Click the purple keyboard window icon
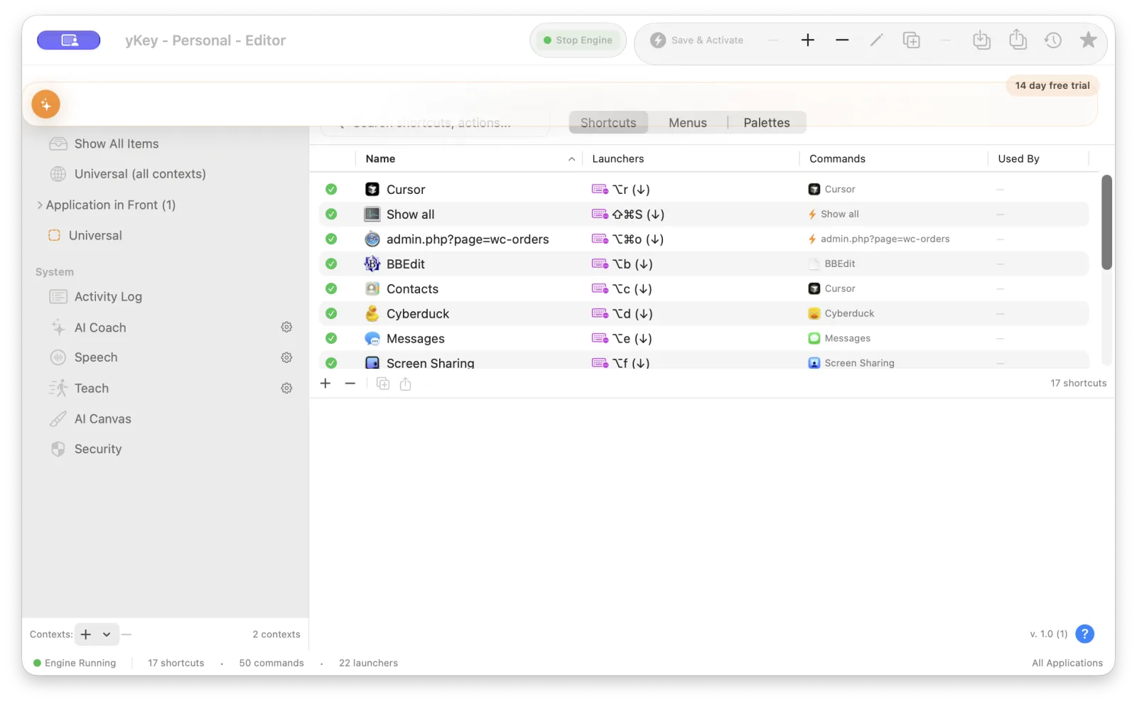Screen dimensions: 1137x704 69,40
